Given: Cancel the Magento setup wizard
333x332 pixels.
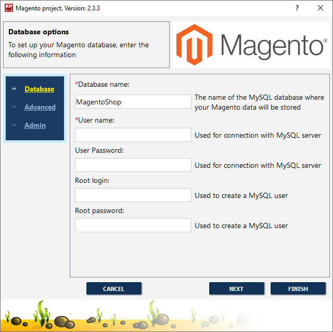Looking at the screenshot, I should pyautogui.click(x=114, y=288).
